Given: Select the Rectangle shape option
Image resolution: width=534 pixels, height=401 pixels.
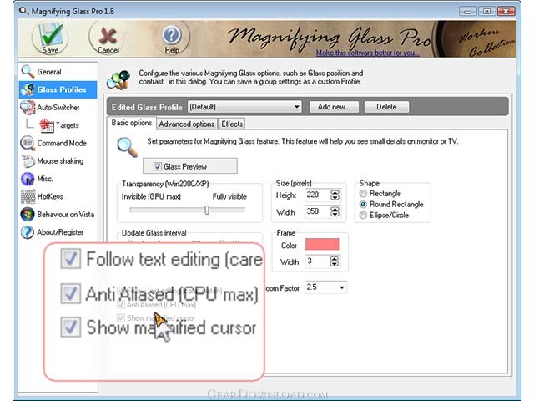Looking at the screenshot, I should click(x=363, y=193).
